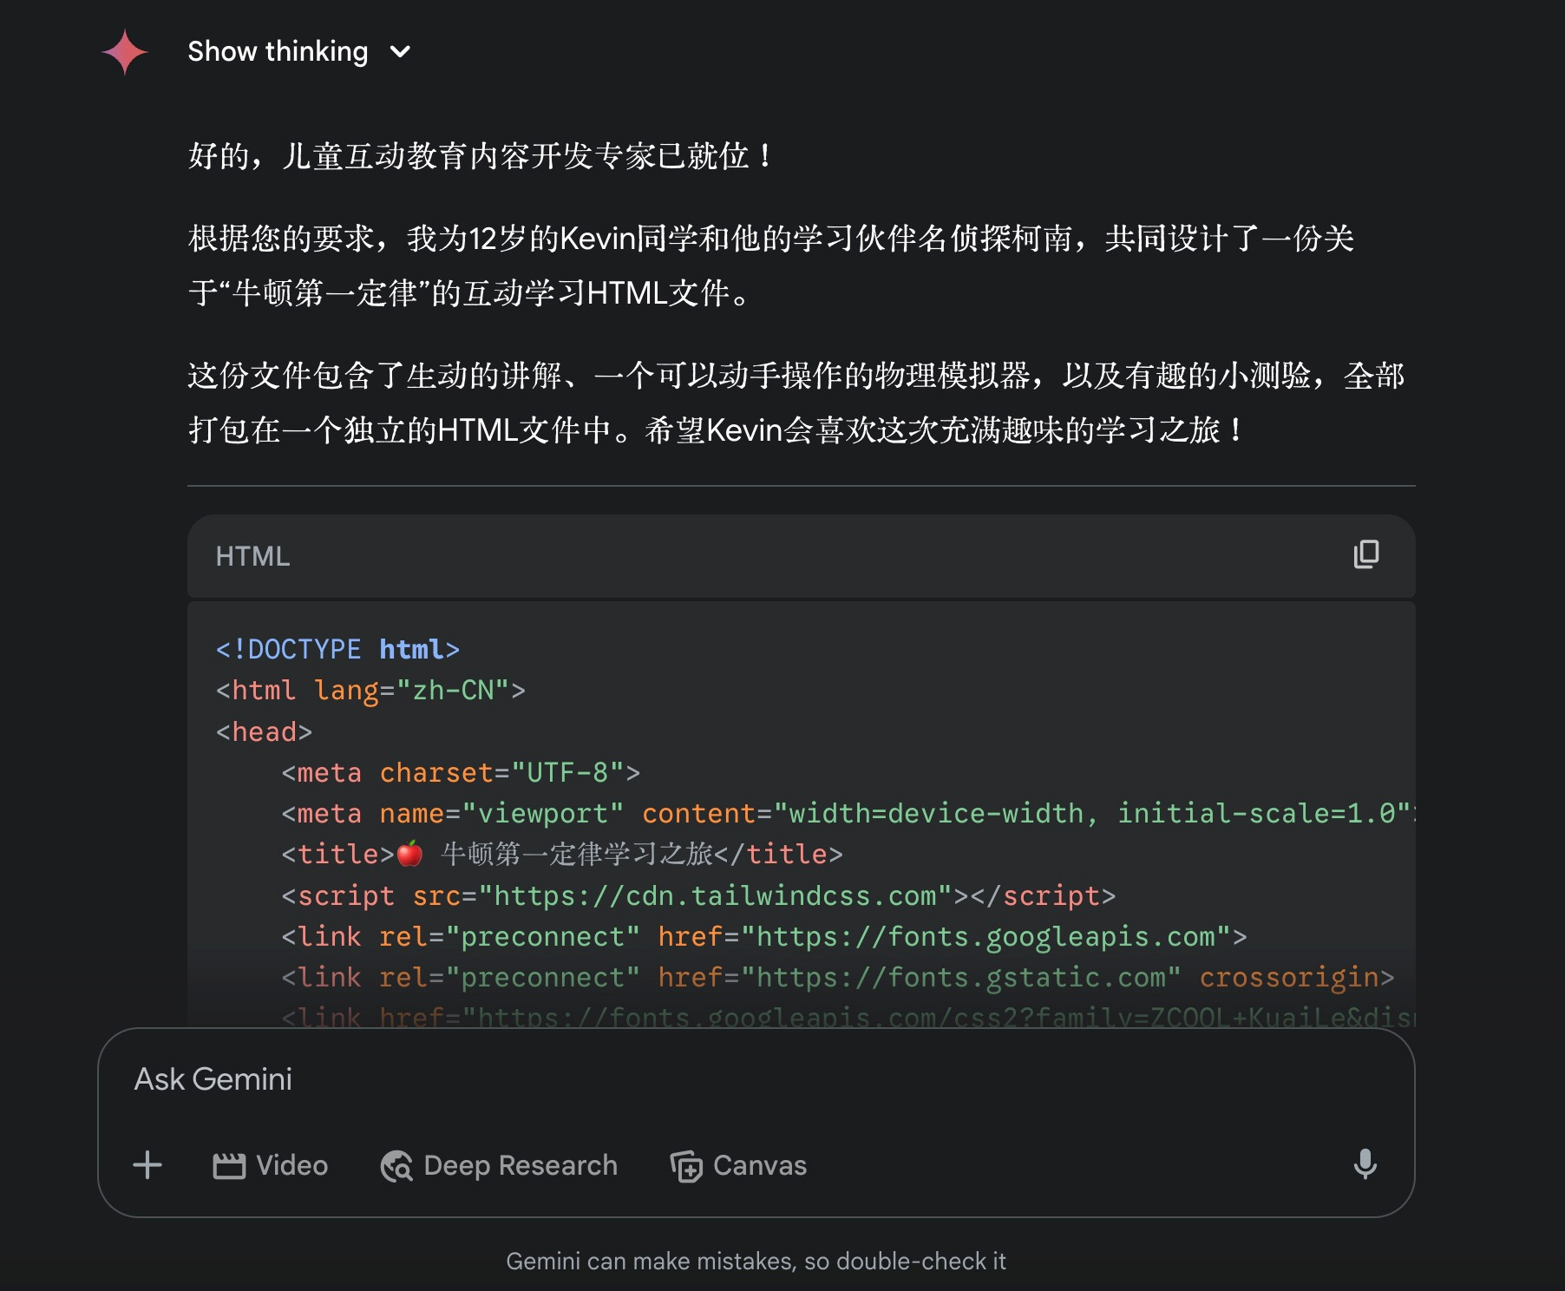Activate the microphone voice input

1365,1164
